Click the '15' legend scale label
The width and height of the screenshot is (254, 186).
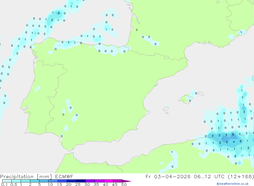(x=59, y=184)
